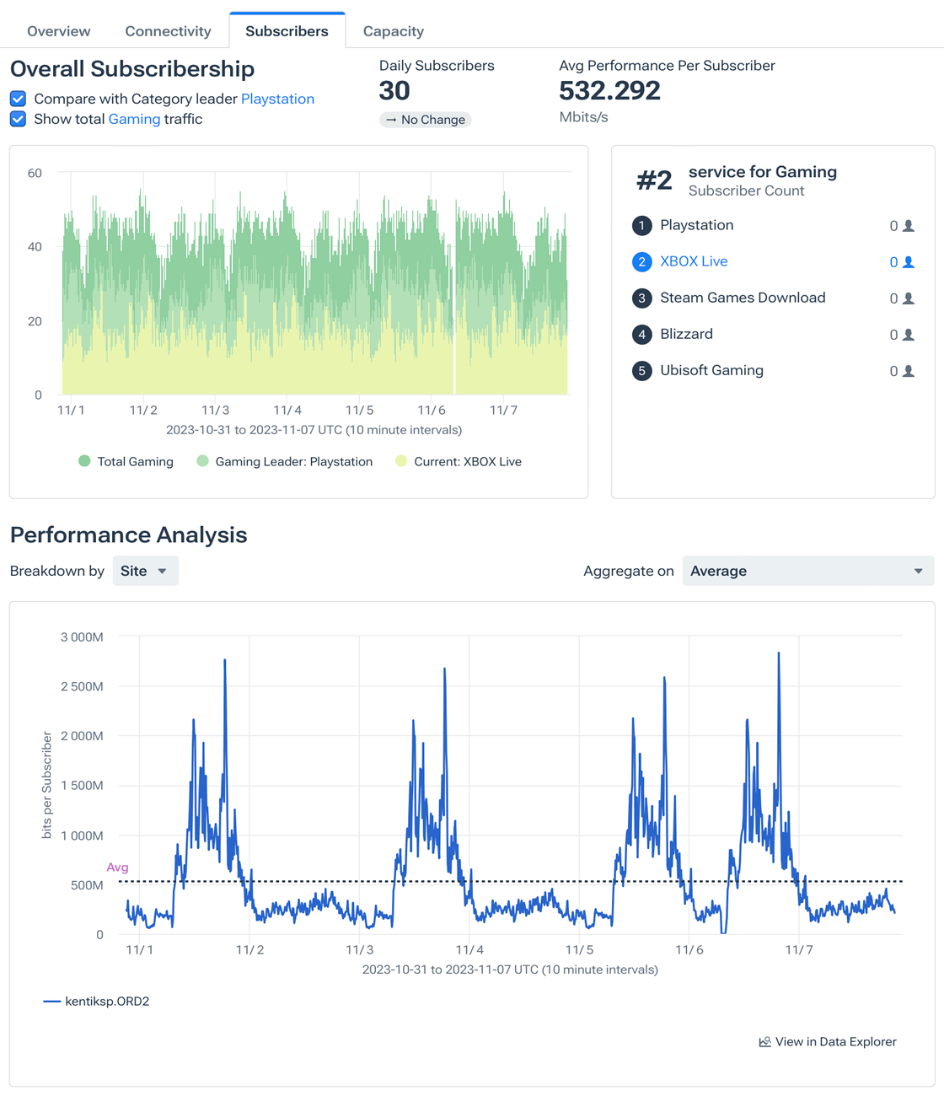Image resolution: width=944 pixels, height=1096 pixels.
Task: Go to the Connectivity tab
Action: 168,31
